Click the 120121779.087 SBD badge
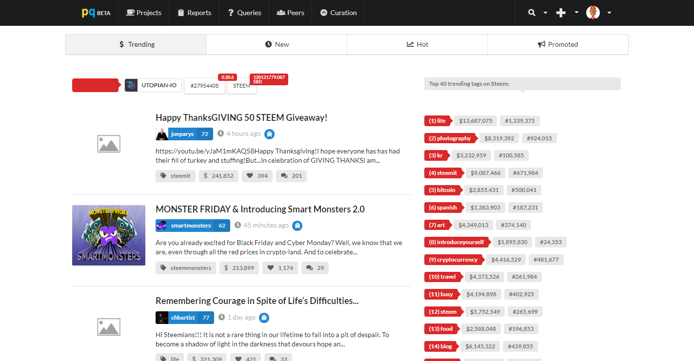The width and height of the screenshot is (694, 361). pyautogui.click(x=269, y=79)
